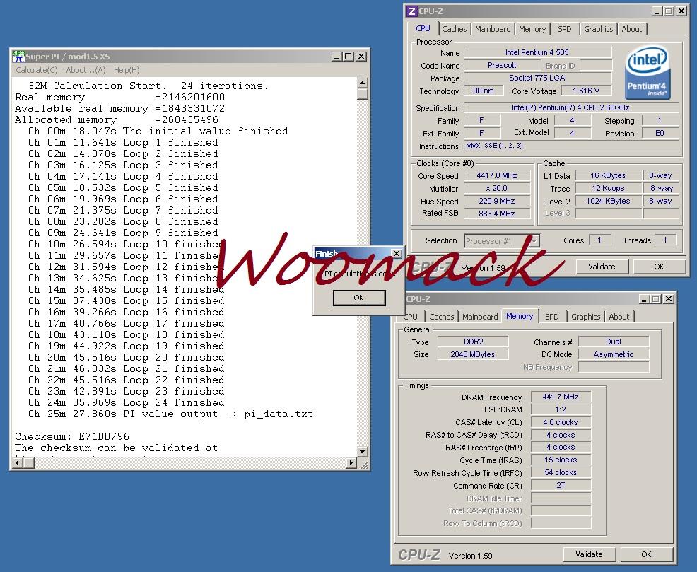The width and height of the screenshot is (697, 572).
Task: Click the Rated FSB value '883.4 MHz'
Action: tap(497, 214)
